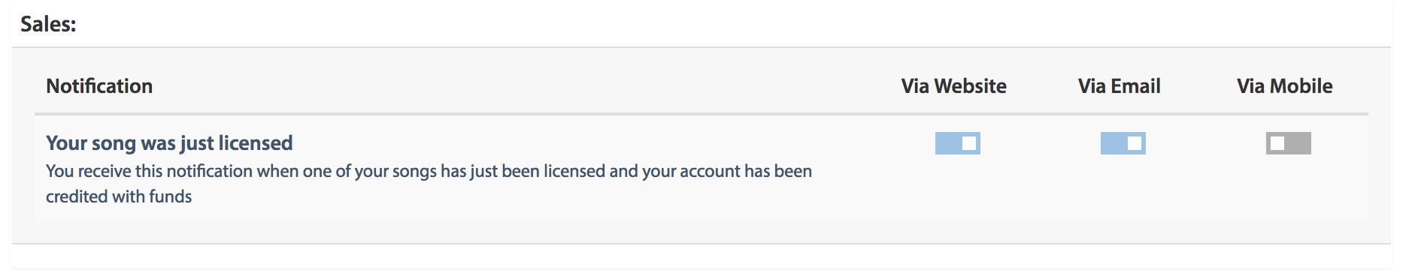Click the gray track of Via Mobile switch
1412x270 pixels.
click(1298, 143)
